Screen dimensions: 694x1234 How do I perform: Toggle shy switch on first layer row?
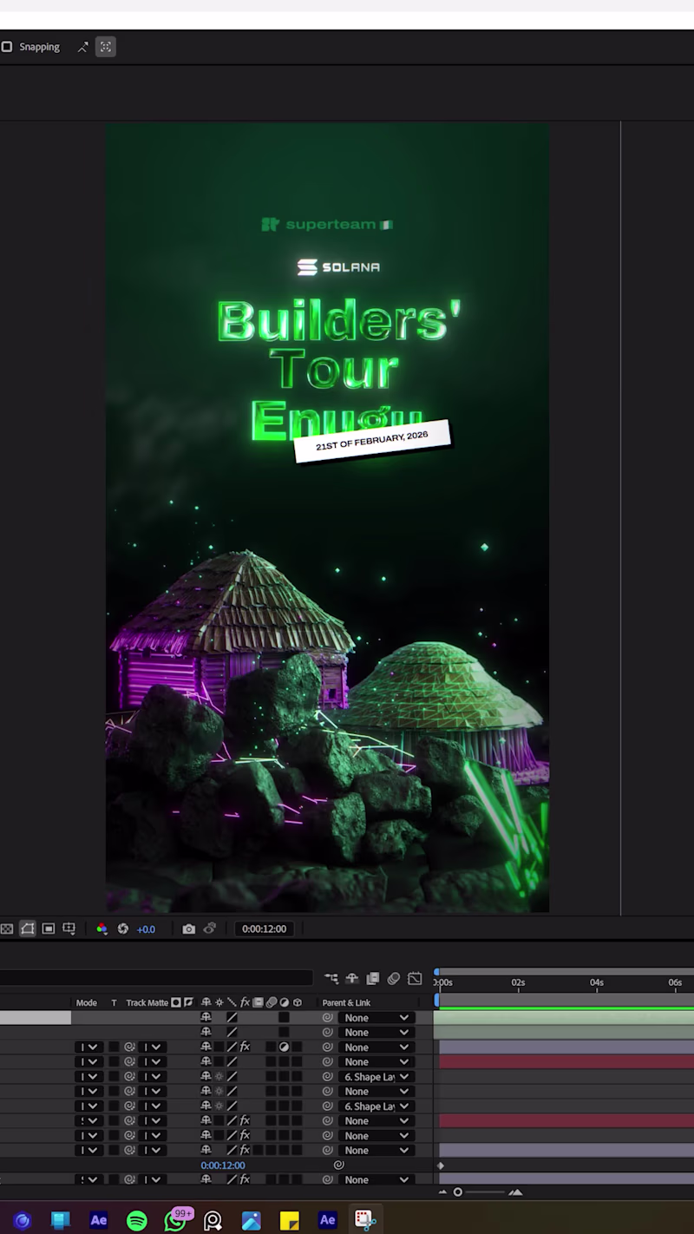[x=206, y=1018]
